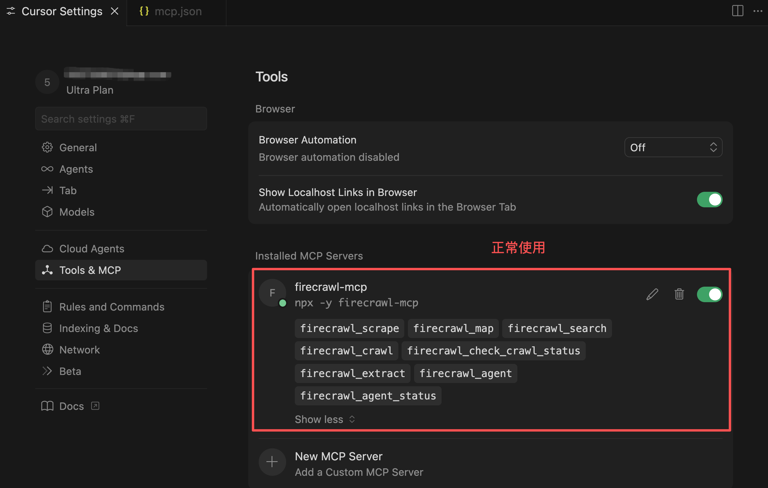
Task: Open the Agents settings section
Action: [x=76, y=169]
